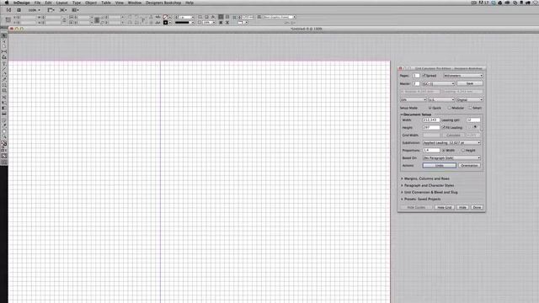Open the Table menu

pyautogui.click(x=106, y=3)
